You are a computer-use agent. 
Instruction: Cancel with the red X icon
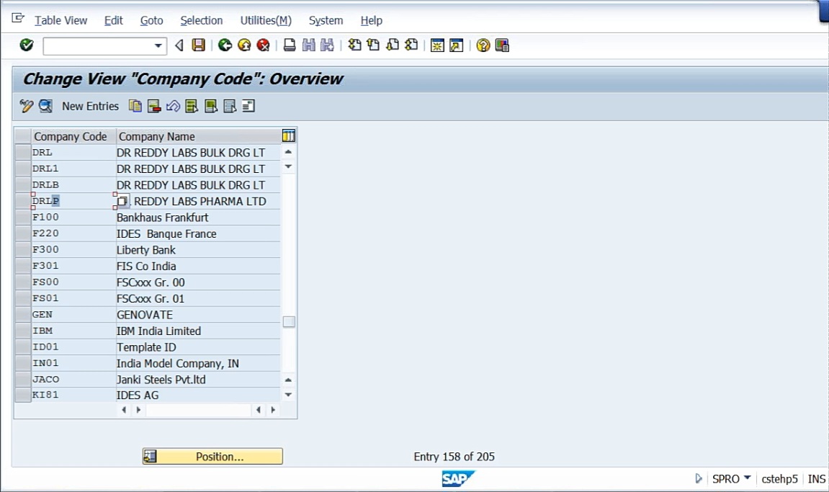264,45
